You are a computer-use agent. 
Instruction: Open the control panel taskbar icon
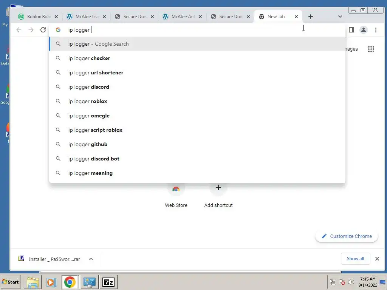click(89, 282)
